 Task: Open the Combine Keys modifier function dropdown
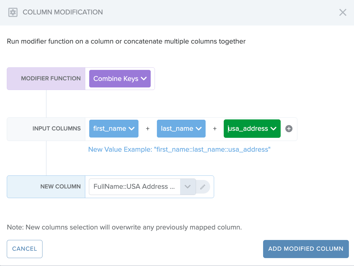pos(120,79)
